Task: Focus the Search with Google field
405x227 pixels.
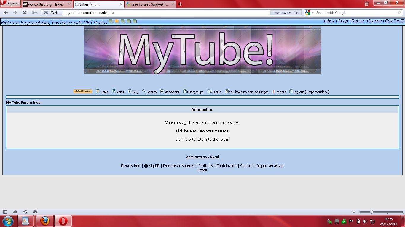Action: pos(355,13)
